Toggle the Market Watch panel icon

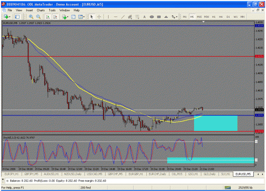click(17, 17)
